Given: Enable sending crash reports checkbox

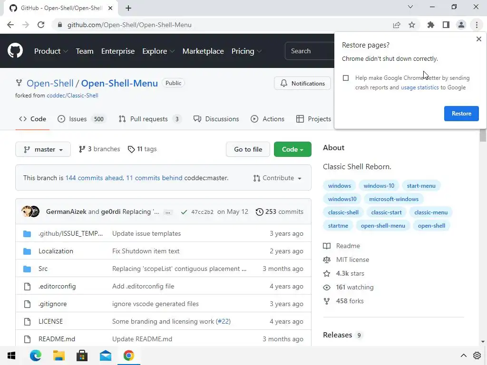Looking at the screenshot, I should tap(346, 78).
